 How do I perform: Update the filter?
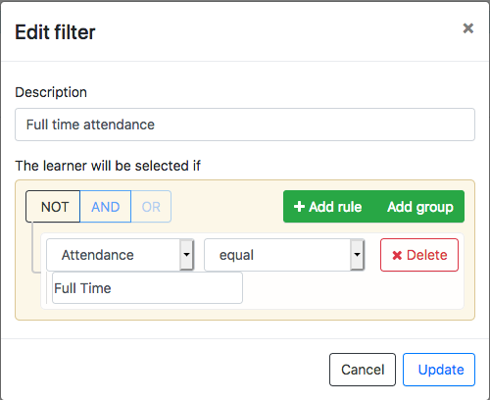439,370
